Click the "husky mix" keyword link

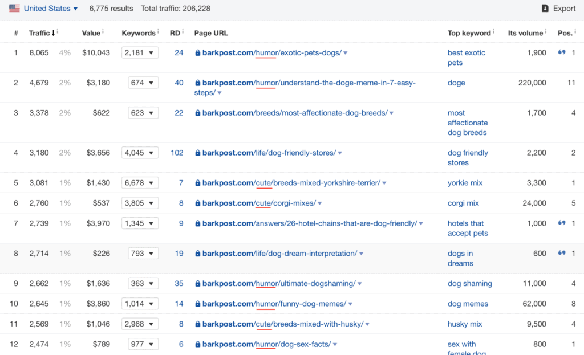(x=465, y=324)
